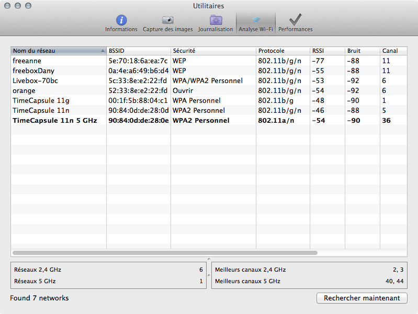The width and height of the screenshot is (418, 314).
Task: Select the freeboxDany network row
Action: tap(58, 71)
